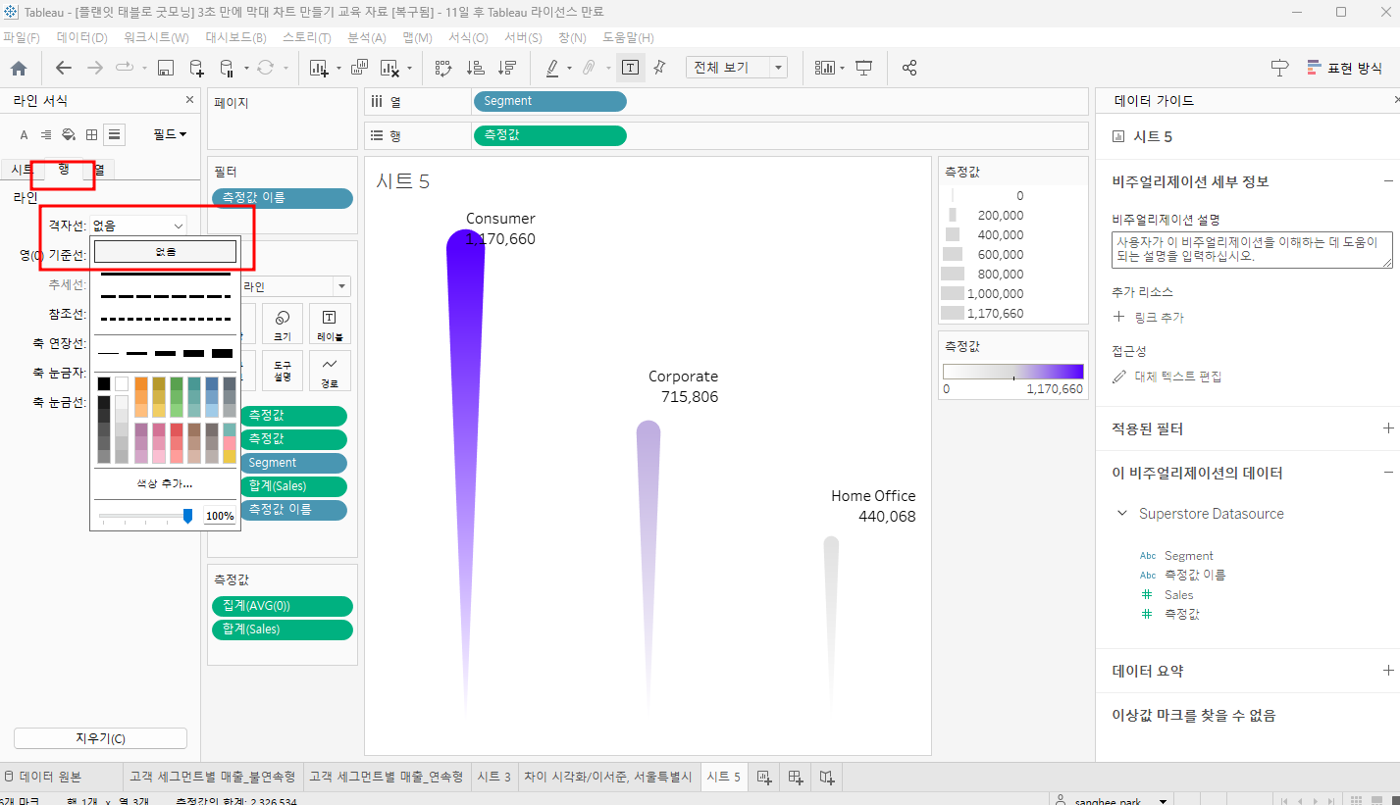Viewport: 1400px width, 805px height.
Task: Switch to the 열 tab in the format pane
Action: pos(99,170)
